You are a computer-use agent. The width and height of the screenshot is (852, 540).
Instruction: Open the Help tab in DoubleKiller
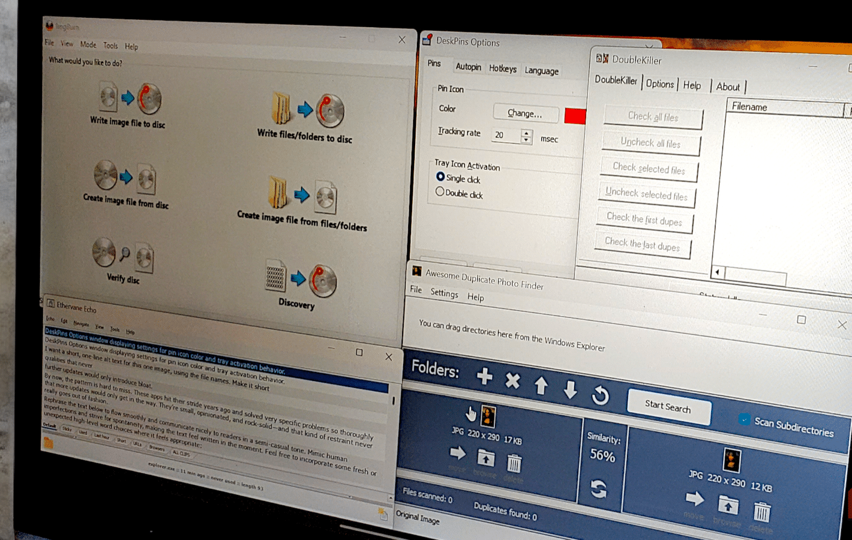[692, 85]
